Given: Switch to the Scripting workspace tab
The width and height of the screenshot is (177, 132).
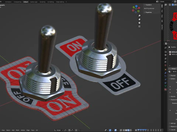Looking at the screenshot, I should pos(42,2).
